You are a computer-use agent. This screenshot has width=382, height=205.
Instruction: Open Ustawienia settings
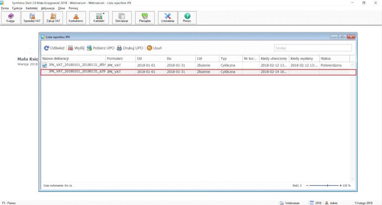point(167,18)
